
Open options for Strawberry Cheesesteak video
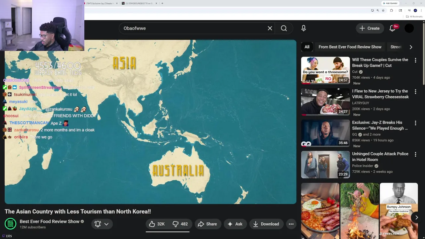coord(415,91)
